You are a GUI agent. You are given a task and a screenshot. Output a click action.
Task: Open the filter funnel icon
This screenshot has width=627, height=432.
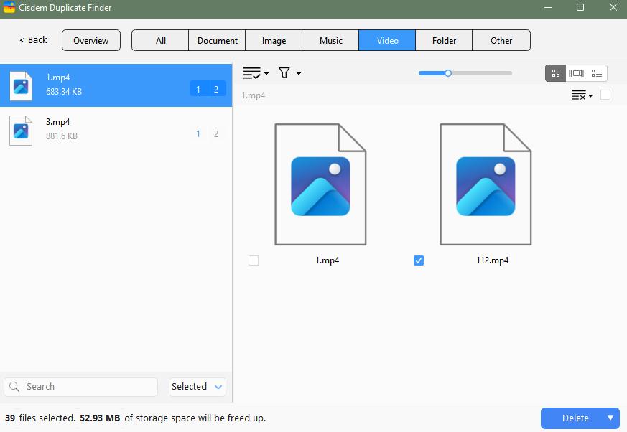pyautogui.click(x=283, y=72)
